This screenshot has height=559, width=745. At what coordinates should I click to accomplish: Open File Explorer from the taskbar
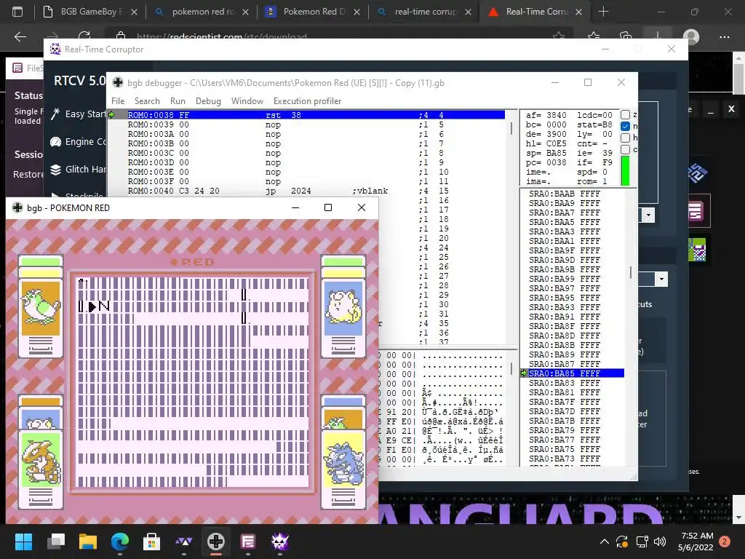coord(88,542)
